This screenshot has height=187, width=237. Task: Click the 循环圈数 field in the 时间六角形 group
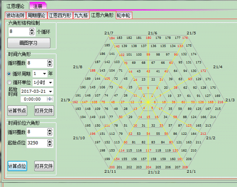click(x=37, y=63)
